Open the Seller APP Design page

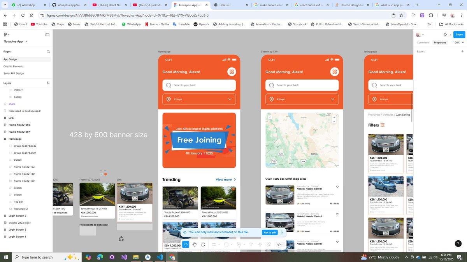click(x=14, y=73)
